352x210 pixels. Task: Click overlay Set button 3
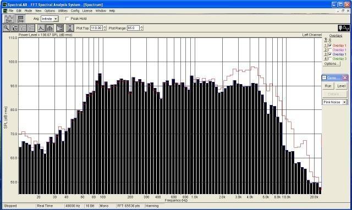[326, 54]
